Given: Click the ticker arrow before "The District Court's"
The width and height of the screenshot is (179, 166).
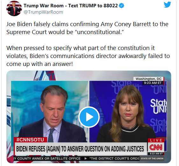Looking at the screenshot, I should [86, 158].
